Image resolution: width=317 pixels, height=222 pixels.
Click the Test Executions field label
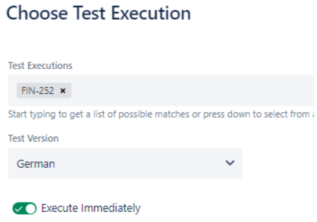[40, 66]
